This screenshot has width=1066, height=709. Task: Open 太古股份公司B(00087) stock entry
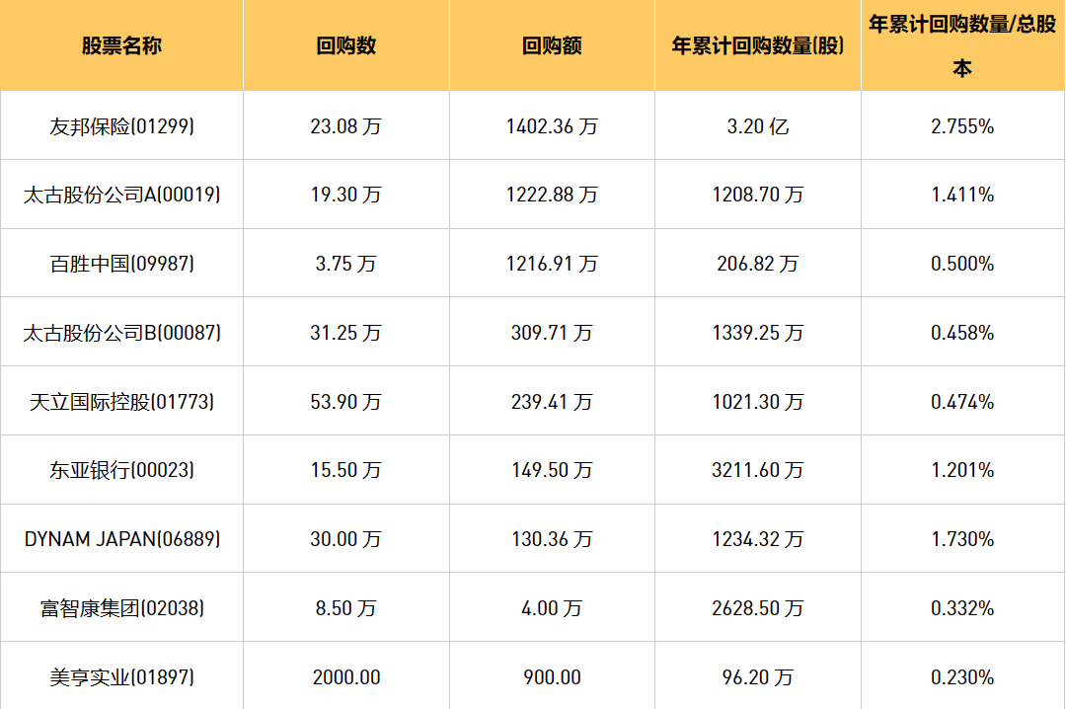click(x=121, y=333)
